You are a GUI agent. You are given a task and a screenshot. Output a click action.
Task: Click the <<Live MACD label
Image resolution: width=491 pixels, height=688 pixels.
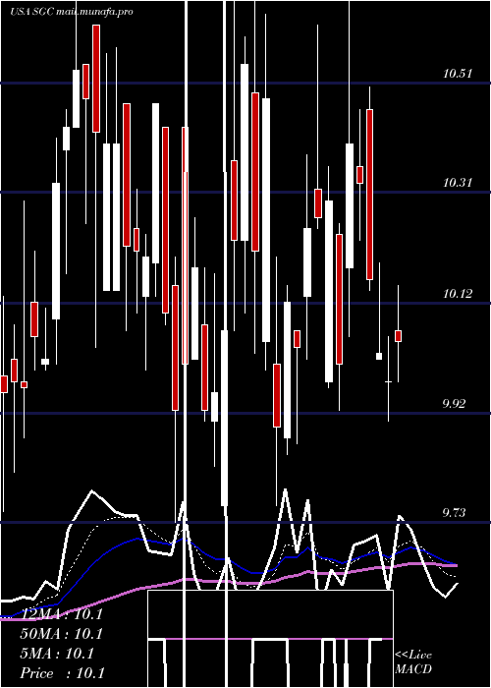tap(413, 662)
